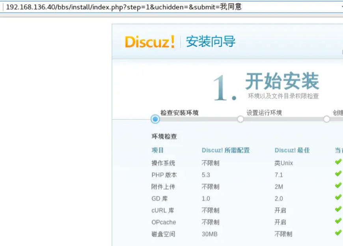The height and width of the screenshot is (246, 343).
Task: Click the green checkmark for PHP 版本
Action: [x=338, y=173]
